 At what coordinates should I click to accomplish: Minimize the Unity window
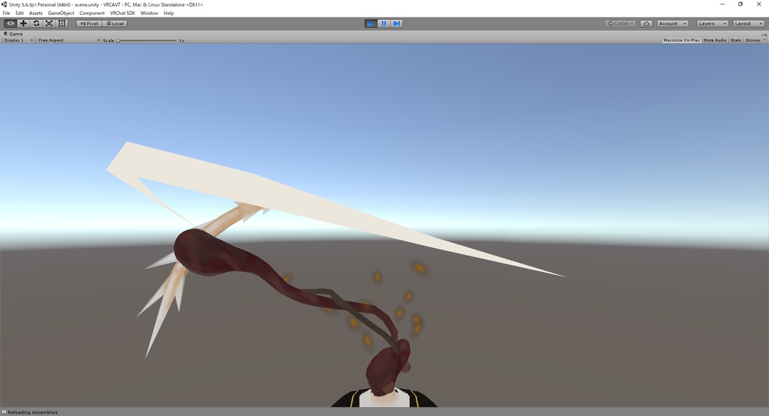[x=722, y=4]
